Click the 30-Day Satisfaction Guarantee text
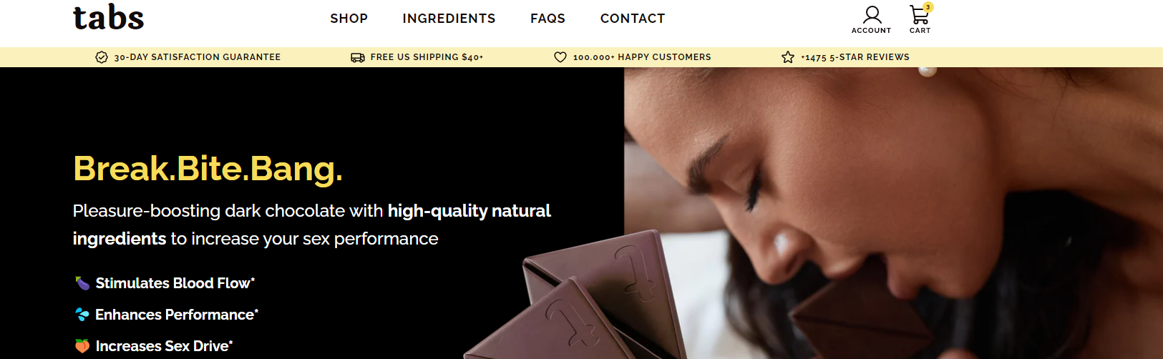Image resolution: width=1163 pixels, height=359 pixels. tap(198, 57)
